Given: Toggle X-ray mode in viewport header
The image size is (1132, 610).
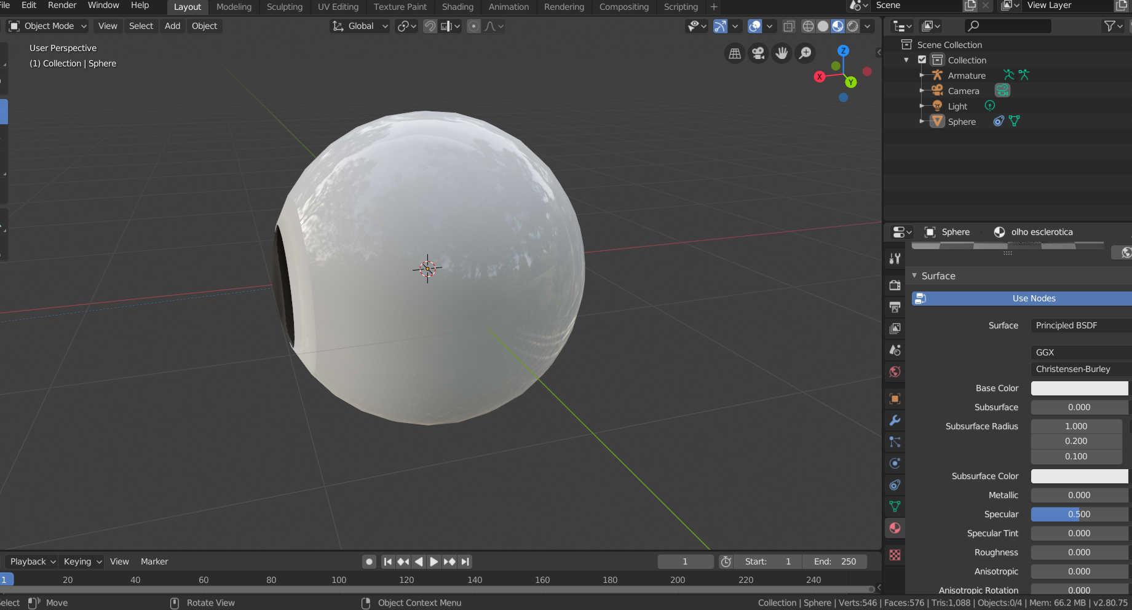Looking at the screenshot, I should click(x=789, y=26).
